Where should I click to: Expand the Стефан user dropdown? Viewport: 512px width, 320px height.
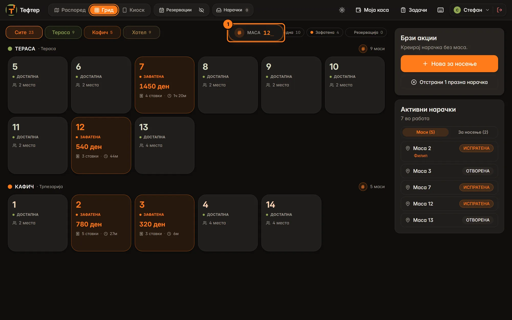(472, 10)
